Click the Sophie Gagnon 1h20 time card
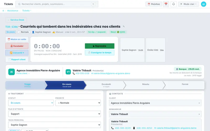The width and height of the screenshot is (210, 131). [x=132, y=50]
